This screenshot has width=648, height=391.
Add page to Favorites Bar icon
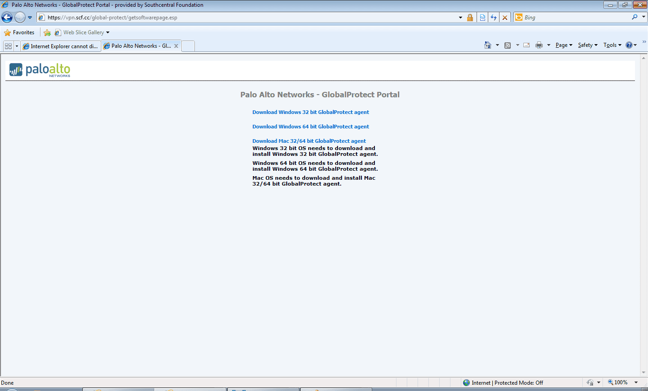[x=47, y=32]
